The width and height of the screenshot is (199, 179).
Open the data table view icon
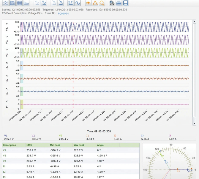[x=19, y=3]
